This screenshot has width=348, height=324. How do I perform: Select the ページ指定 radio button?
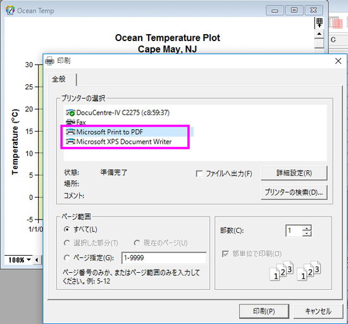click(66, 258)
